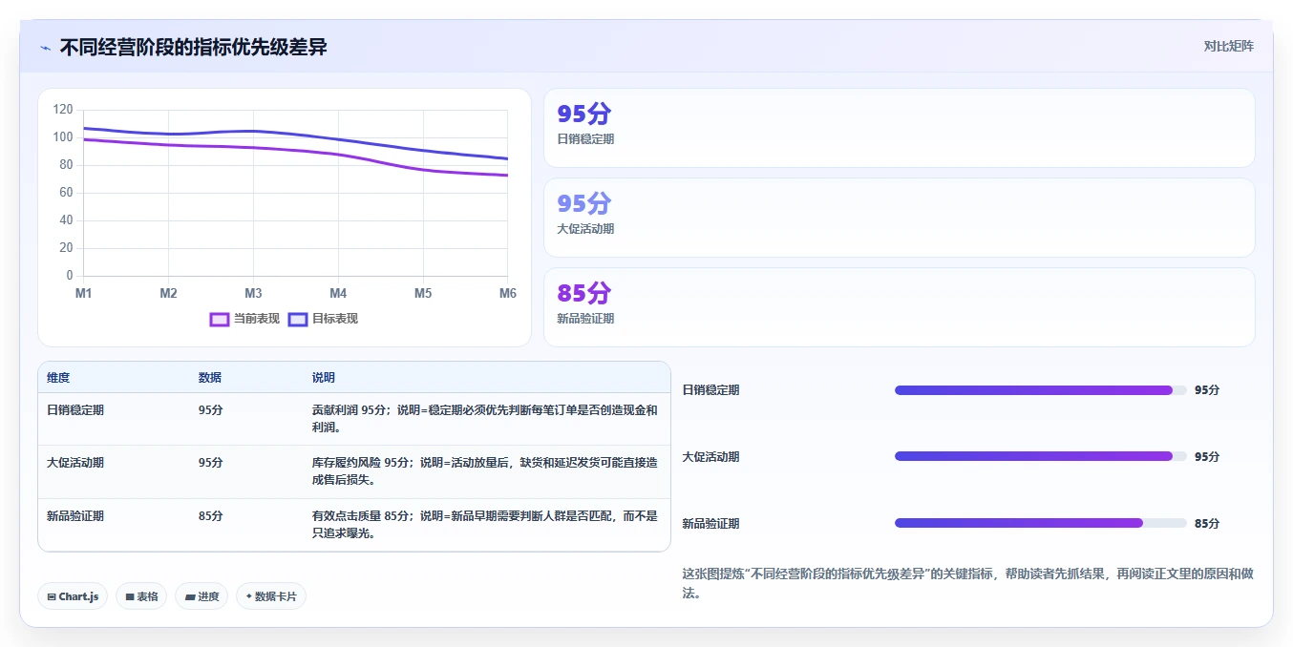
Task: Click the 85分 value in table
Action: [211, 516]
